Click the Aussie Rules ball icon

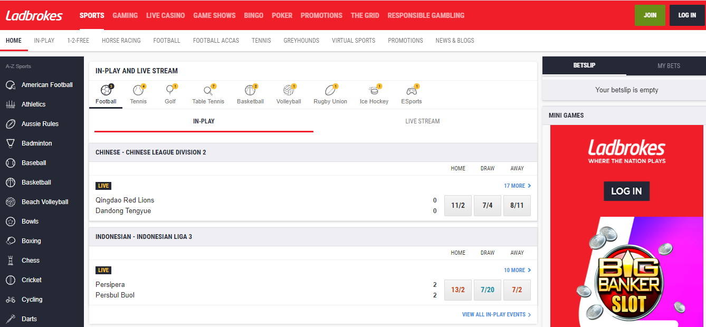[x=11, y=124]
